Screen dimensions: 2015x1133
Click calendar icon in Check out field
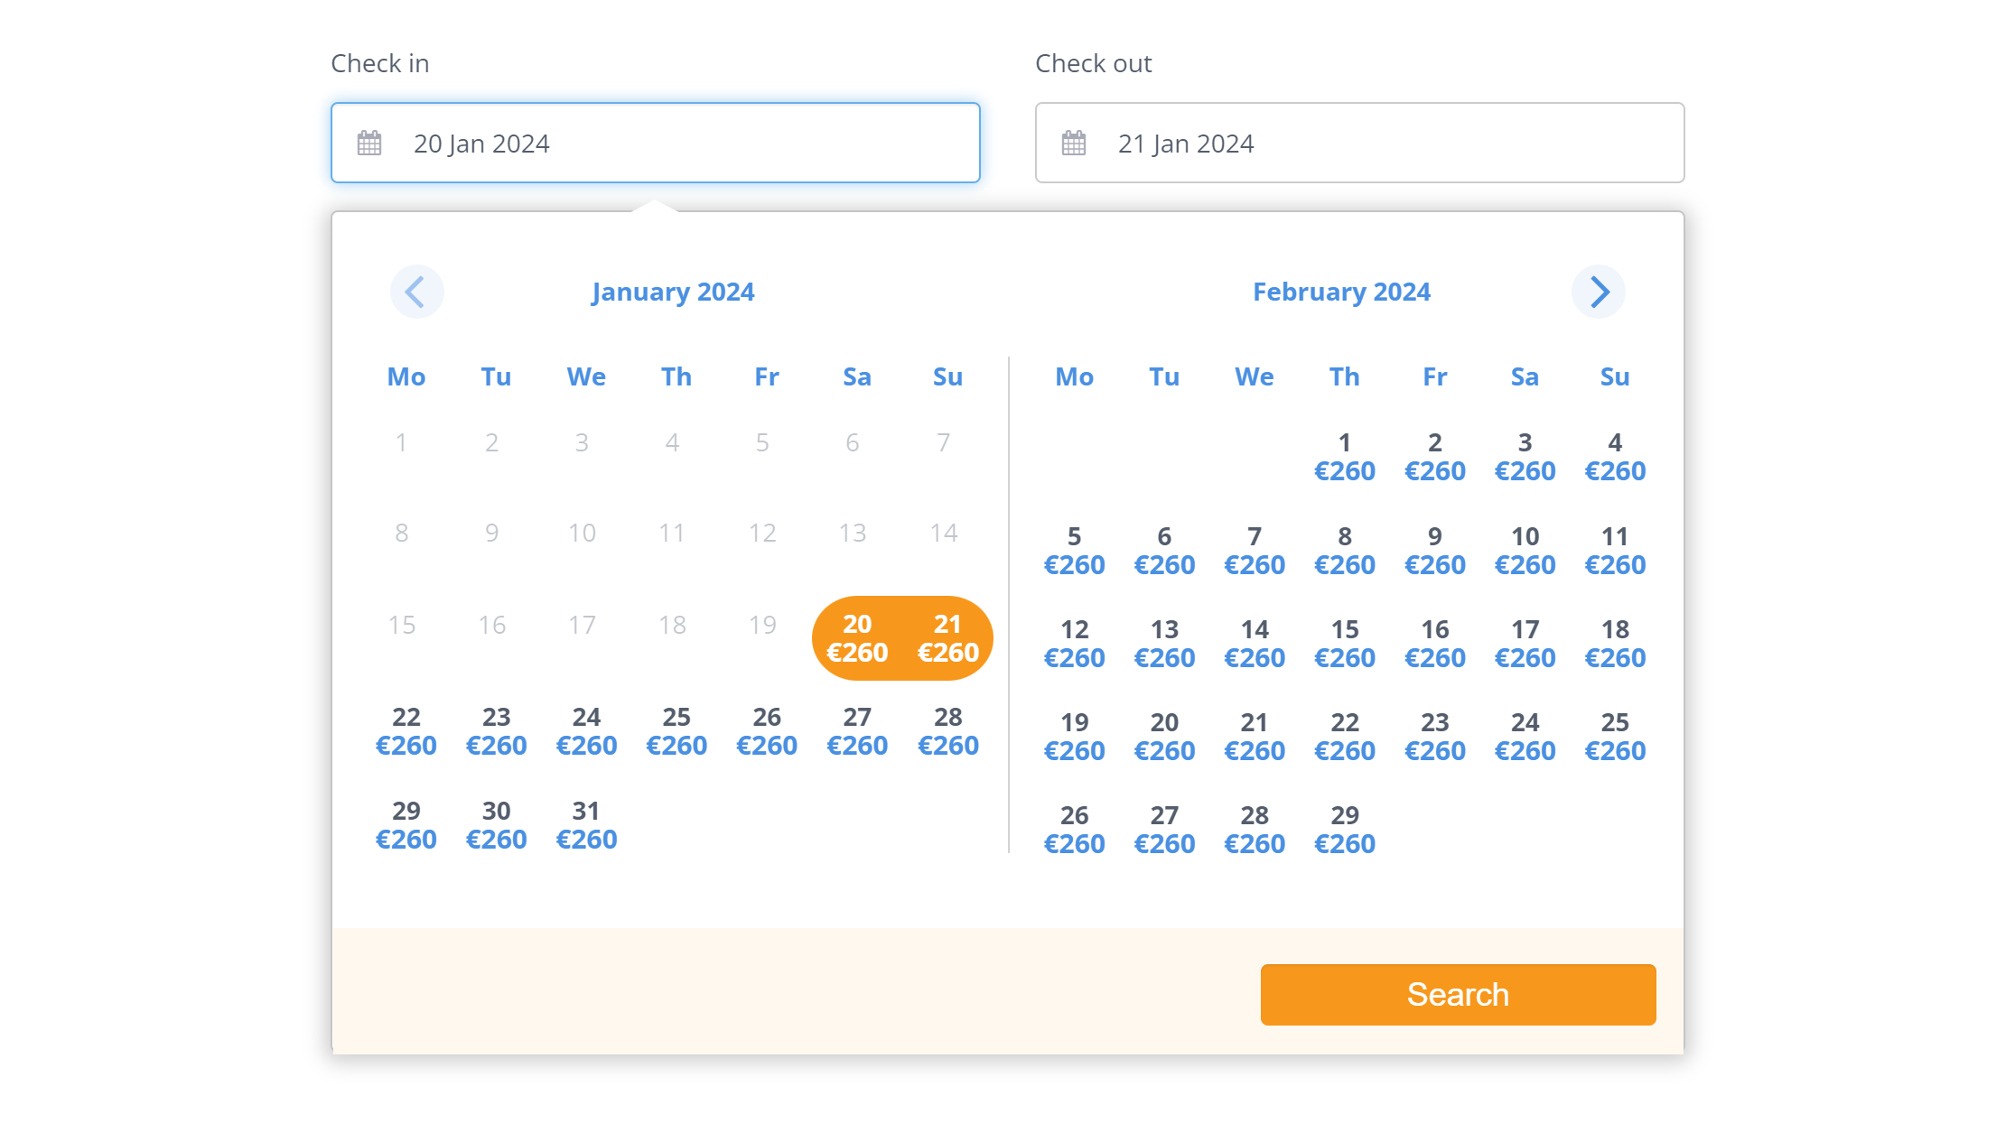(1074, 144)
